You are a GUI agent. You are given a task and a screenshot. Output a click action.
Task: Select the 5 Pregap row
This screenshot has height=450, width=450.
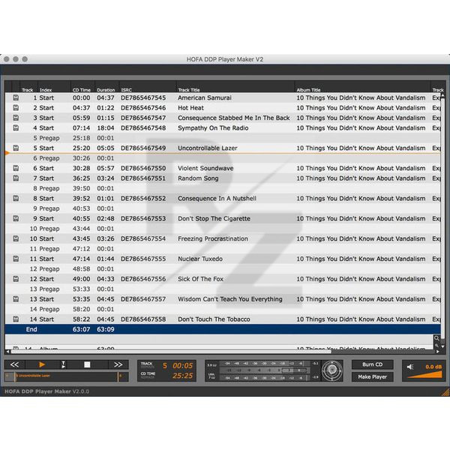click(x=223, y=138)
